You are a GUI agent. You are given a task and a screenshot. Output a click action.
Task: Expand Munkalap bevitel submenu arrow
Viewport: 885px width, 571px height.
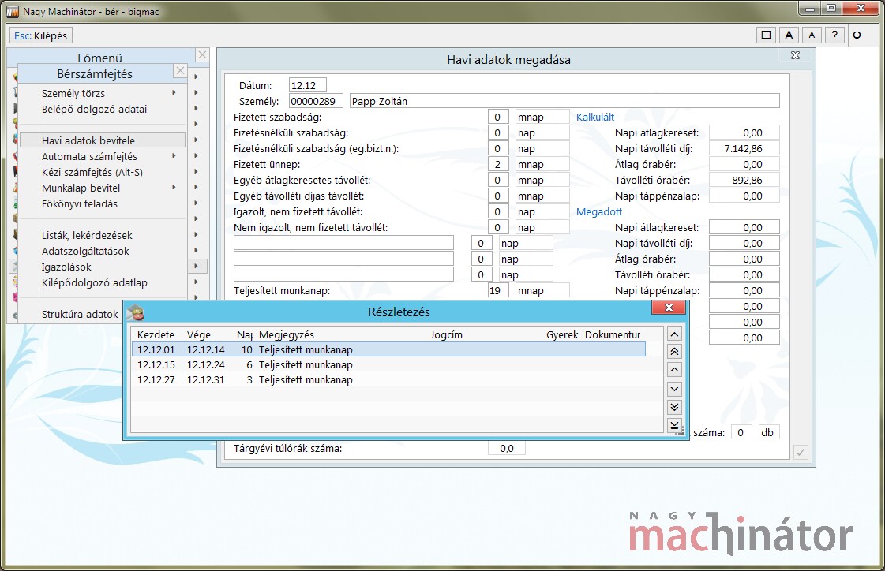(174, 187)
